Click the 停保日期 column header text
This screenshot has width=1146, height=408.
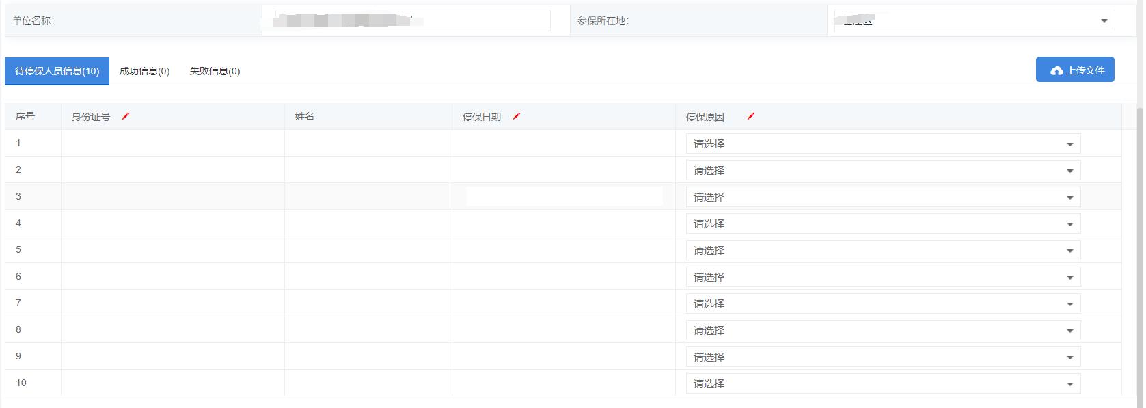click(482, 117)
